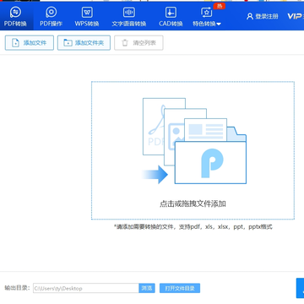Click the WPS转换 W icon
This screenshot has width=304, height=304.
[x=87, y=12]
